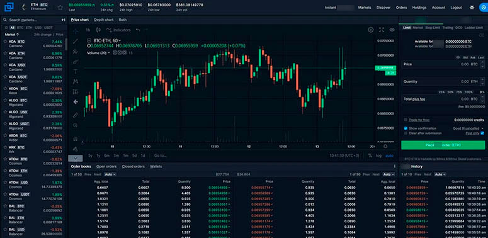
Task: Open the Holdings page in the top navigation
Action: point(419,8)
